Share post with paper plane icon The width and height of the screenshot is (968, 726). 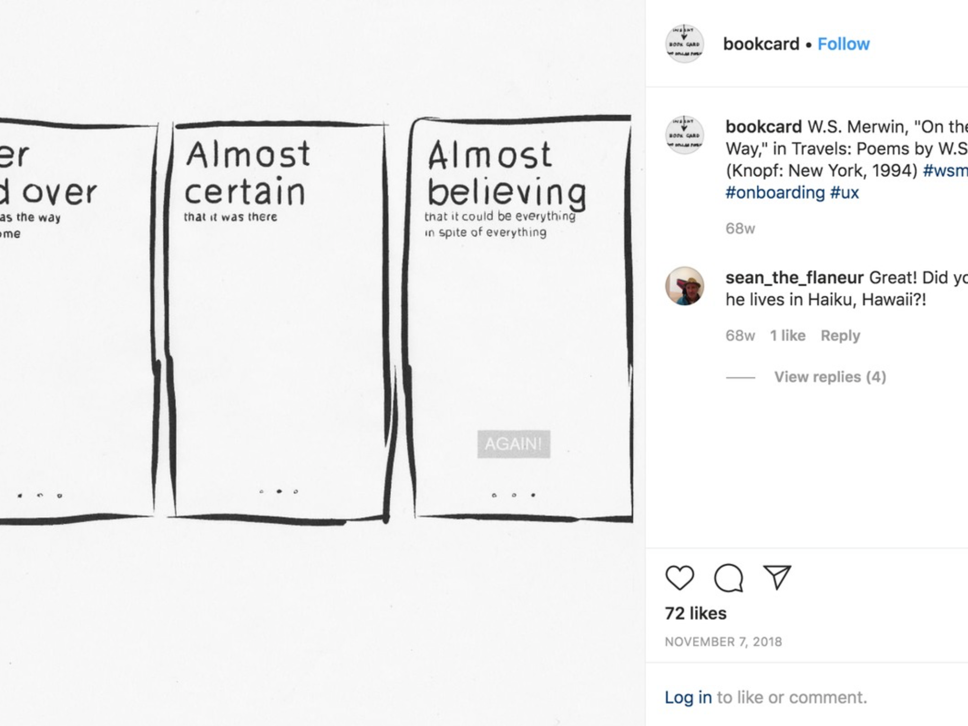(777, 577)
